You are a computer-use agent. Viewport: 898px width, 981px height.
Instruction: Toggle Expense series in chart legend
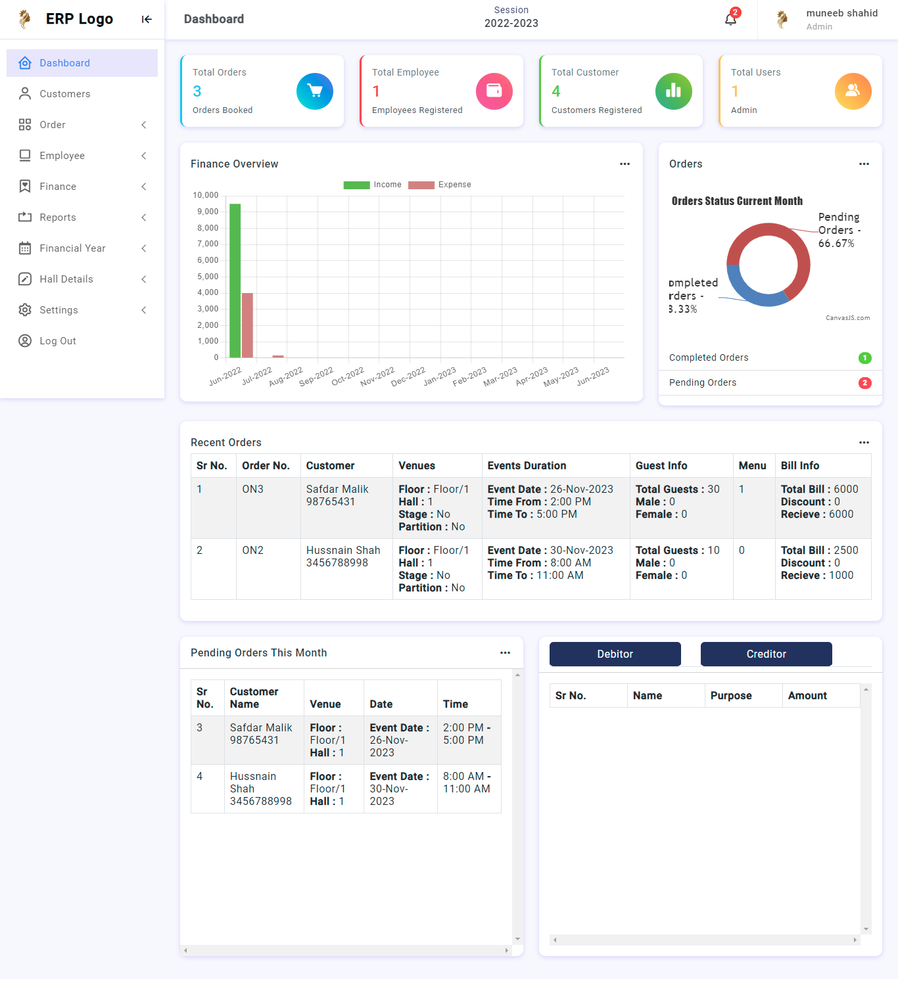coord(440,185)
